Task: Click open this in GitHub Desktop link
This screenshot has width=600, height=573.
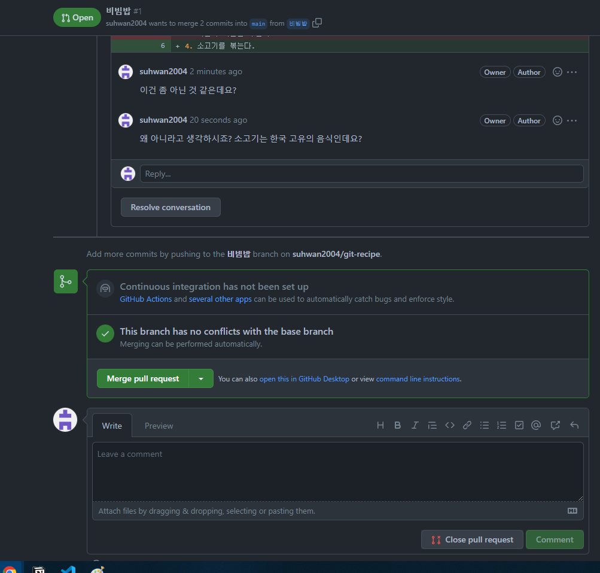Action: click(304, 379)
